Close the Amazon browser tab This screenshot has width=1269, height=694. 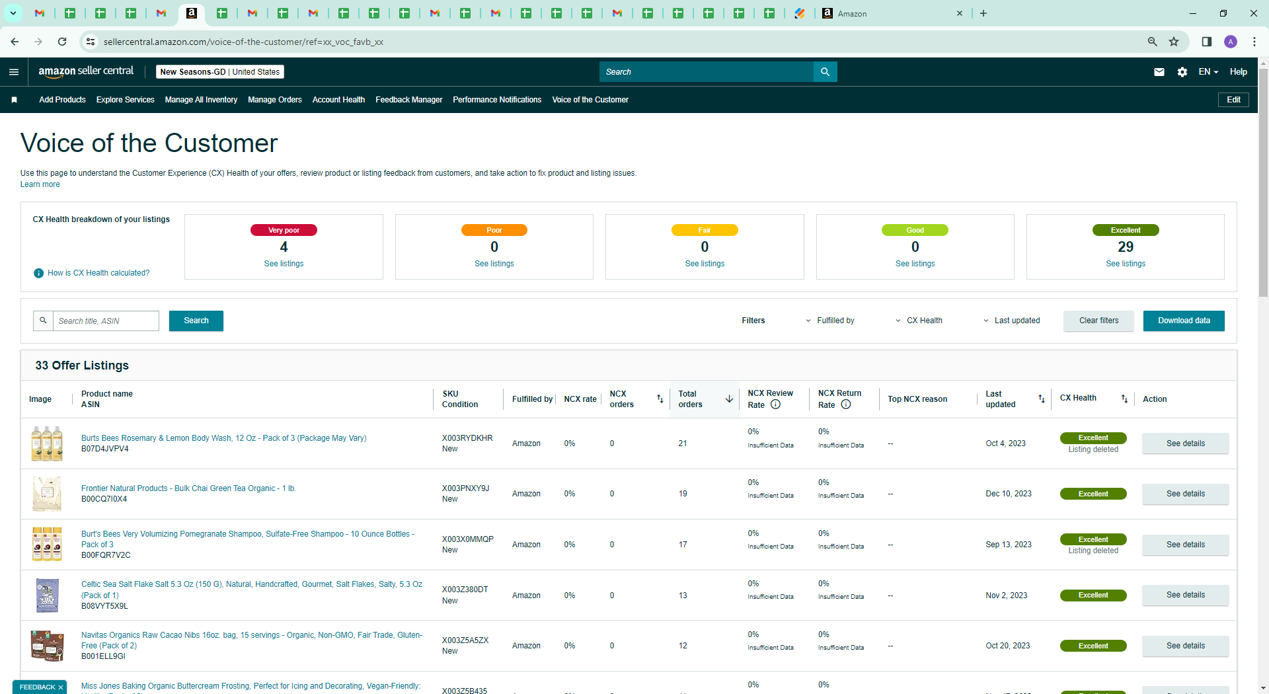(960, 13)
